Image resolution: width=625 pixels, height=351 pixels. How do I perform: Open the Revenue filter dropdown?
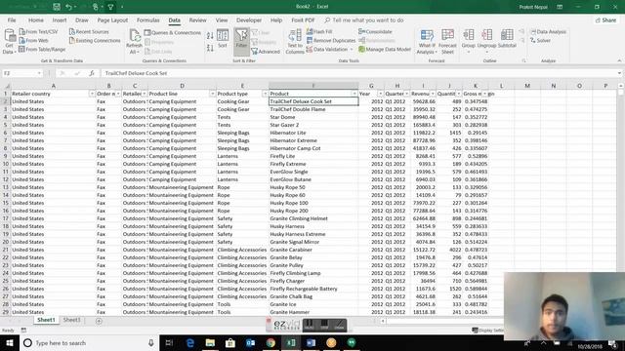click(433, 94)
